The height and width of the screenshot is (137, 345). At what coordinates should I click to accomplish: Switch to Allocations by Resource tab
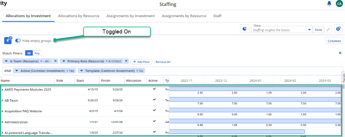79,16
